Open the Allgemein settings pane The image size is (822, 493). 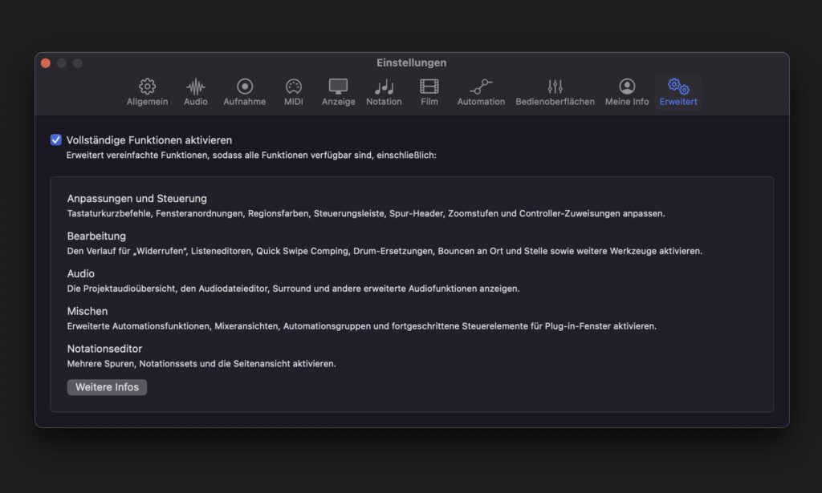(x=148, y=92)
